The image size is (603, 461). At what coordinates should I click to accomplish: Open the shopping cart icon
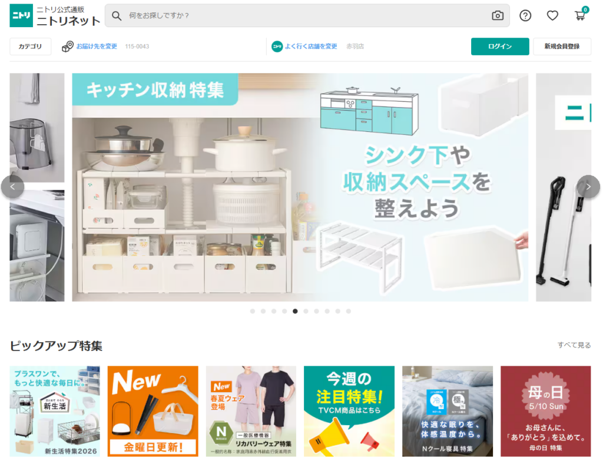580,15
